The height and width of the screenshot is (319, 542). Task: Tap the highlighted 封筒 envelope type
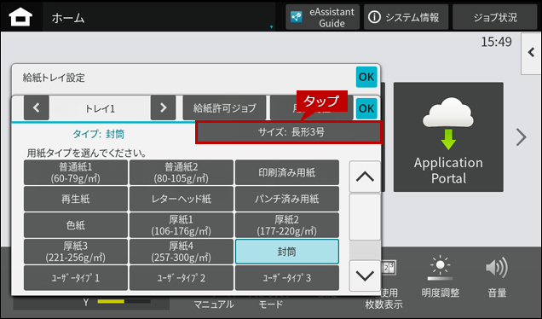(x=287, y=252)
